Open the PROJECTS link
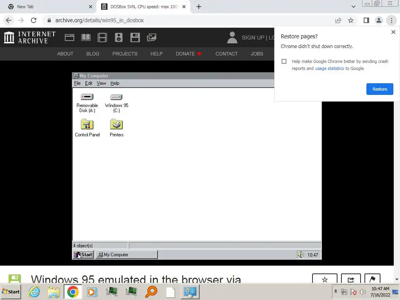 pyautogui.click(x=125, y=54)
